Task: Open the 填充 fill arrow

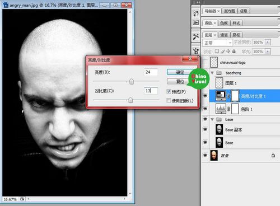Action: [x=268, y=52]
